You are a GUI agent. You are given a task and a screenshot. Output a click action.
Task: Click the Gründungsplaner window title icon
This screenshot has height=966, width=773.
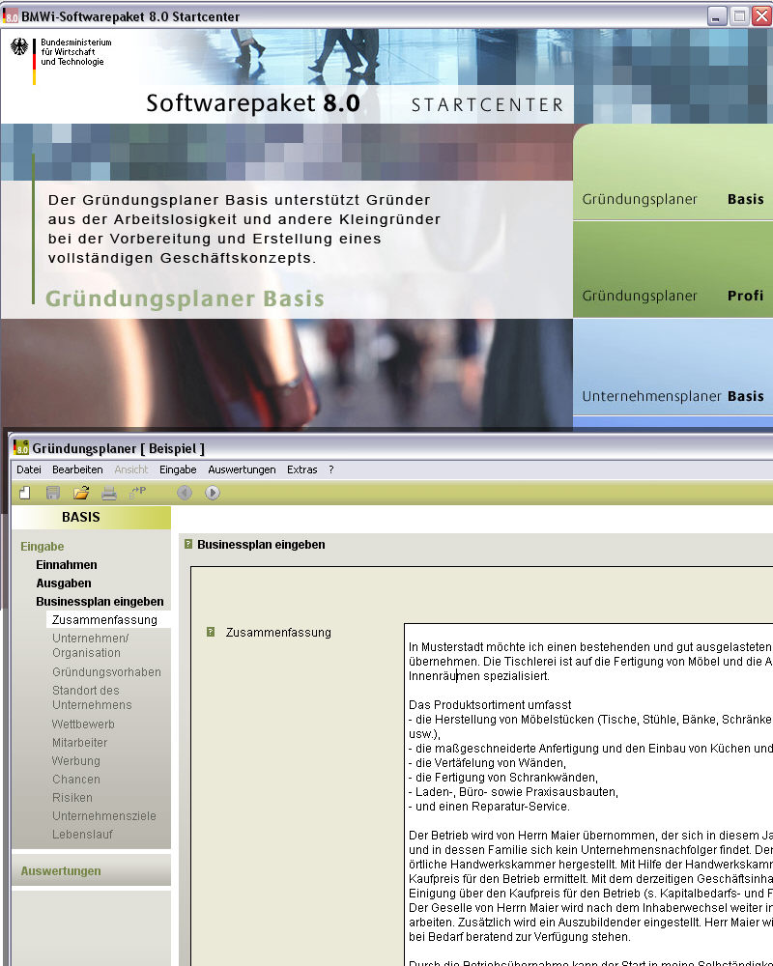pyautogui.click(x=21, y=447)
